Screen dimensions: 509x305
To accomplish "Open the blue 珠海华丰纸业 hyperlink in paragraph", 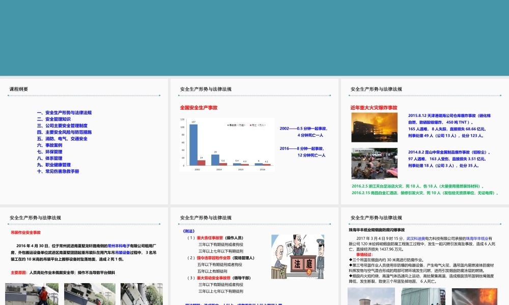I will [477, 238].
